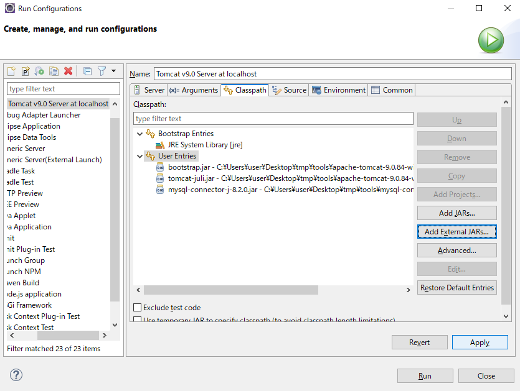The image size is (520, 391).
Task: Click the bootstrap.jar file icon
Action: click(x=160, y=167)
